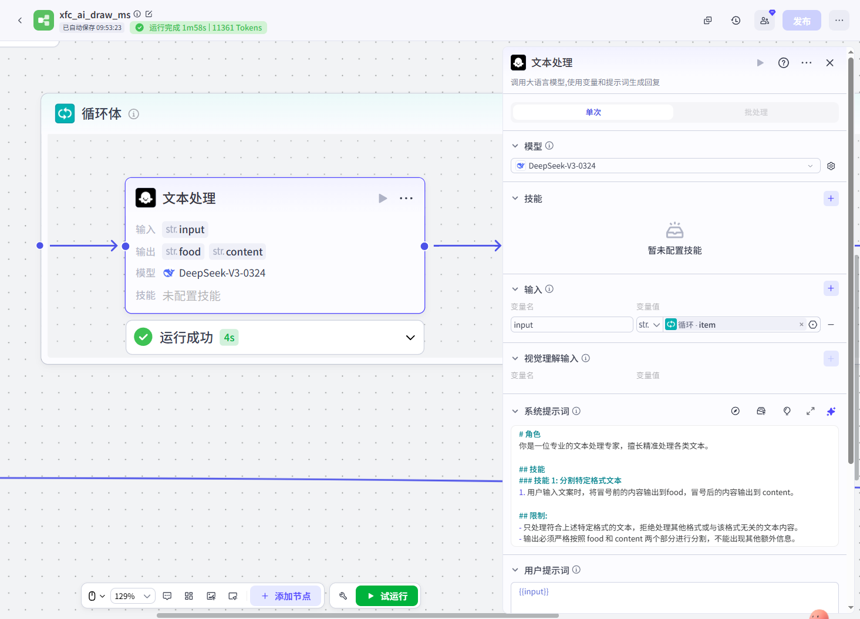Click lightbulb icon in 系统提示词

787,411
